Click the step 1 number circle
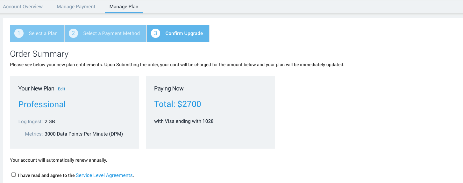 (19, 33)
